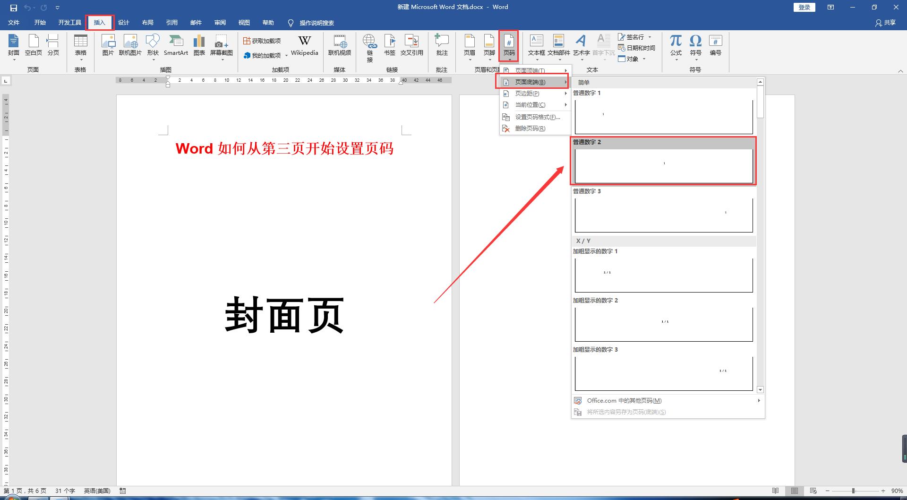Open Office.com 中的其他页码
This screenshot has height=500, width=907.
[x=622, y=400]
